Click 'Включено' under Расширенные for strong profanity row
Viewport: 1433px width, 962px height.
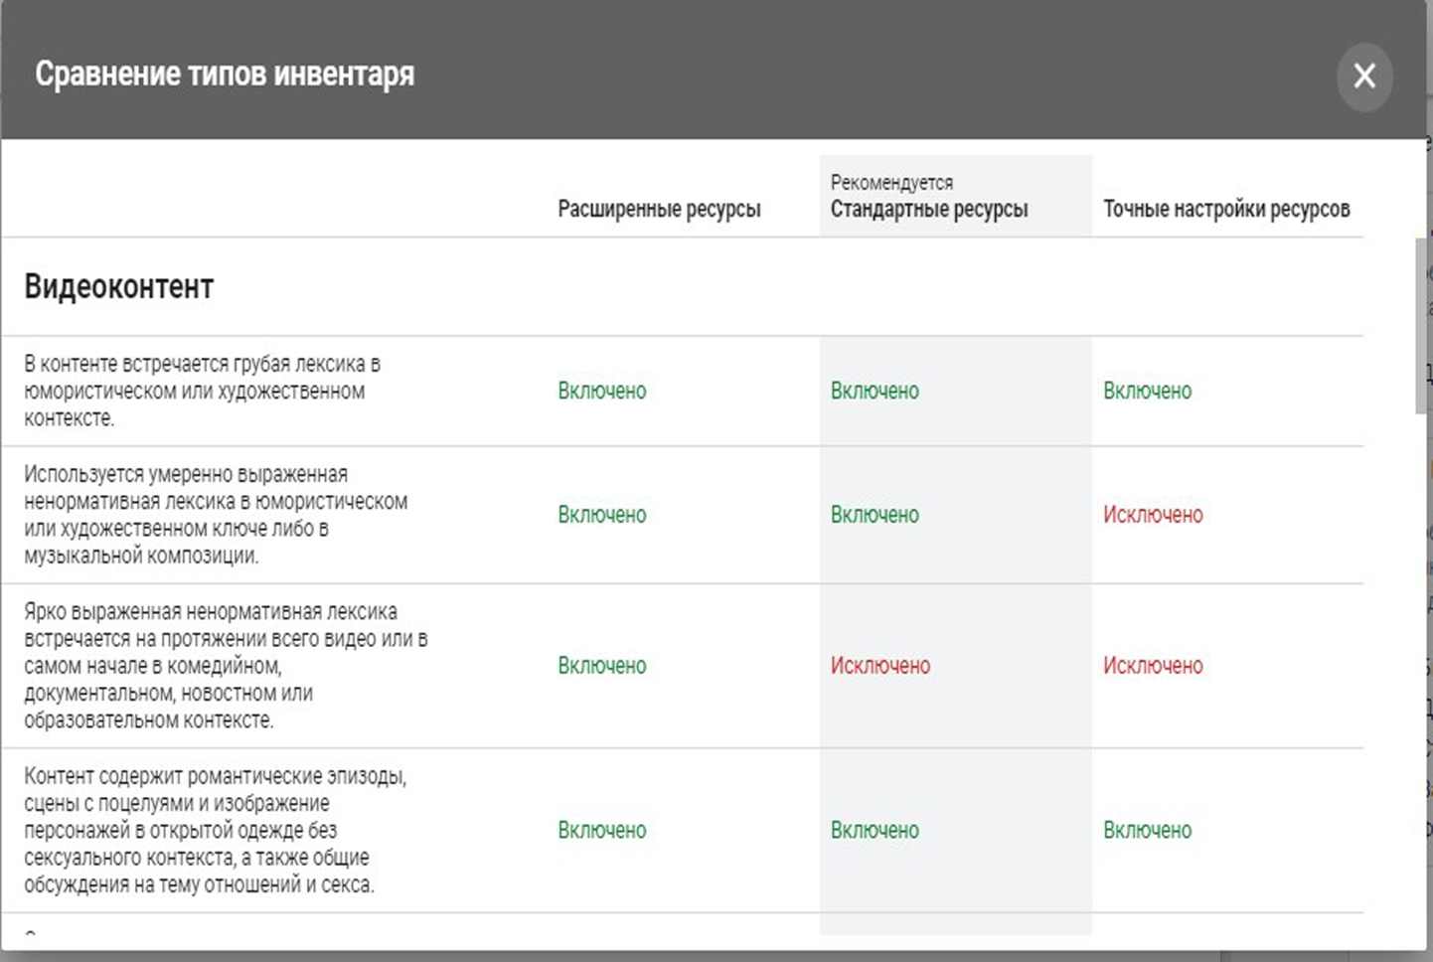point(602,665)
